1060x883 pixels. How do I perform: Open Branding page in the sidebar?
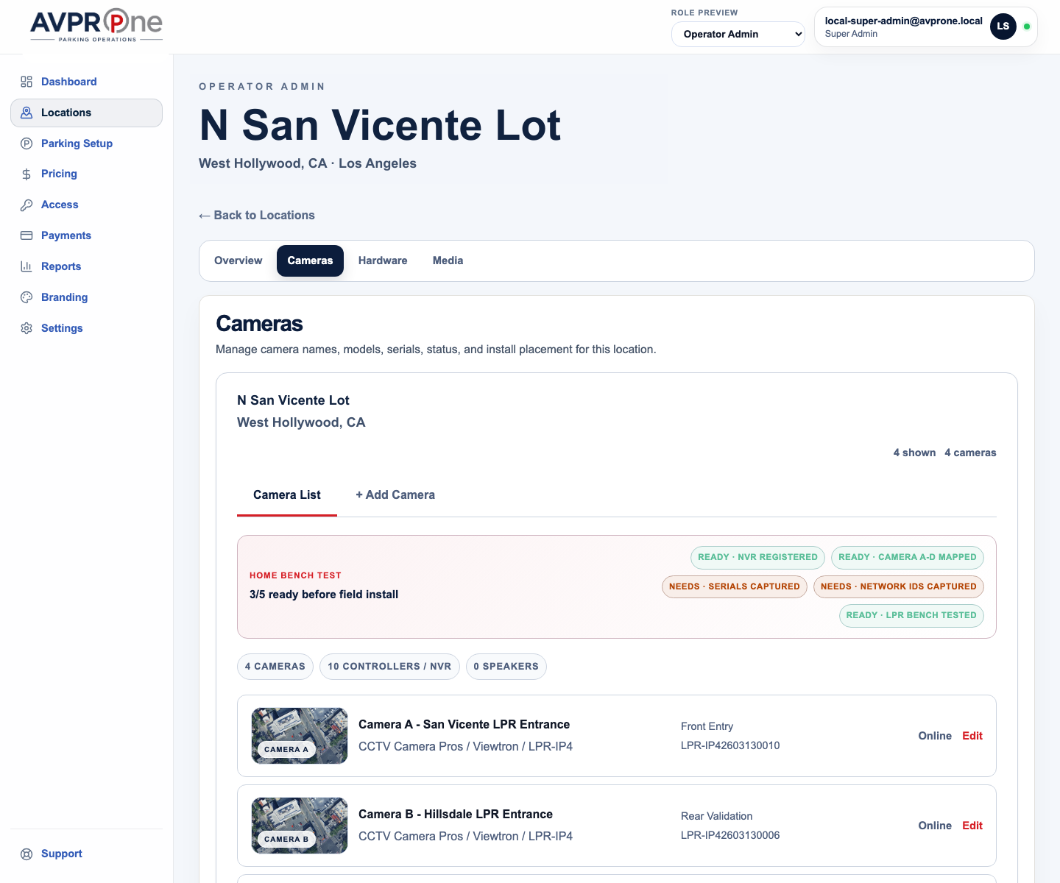[x=86, y=297]
